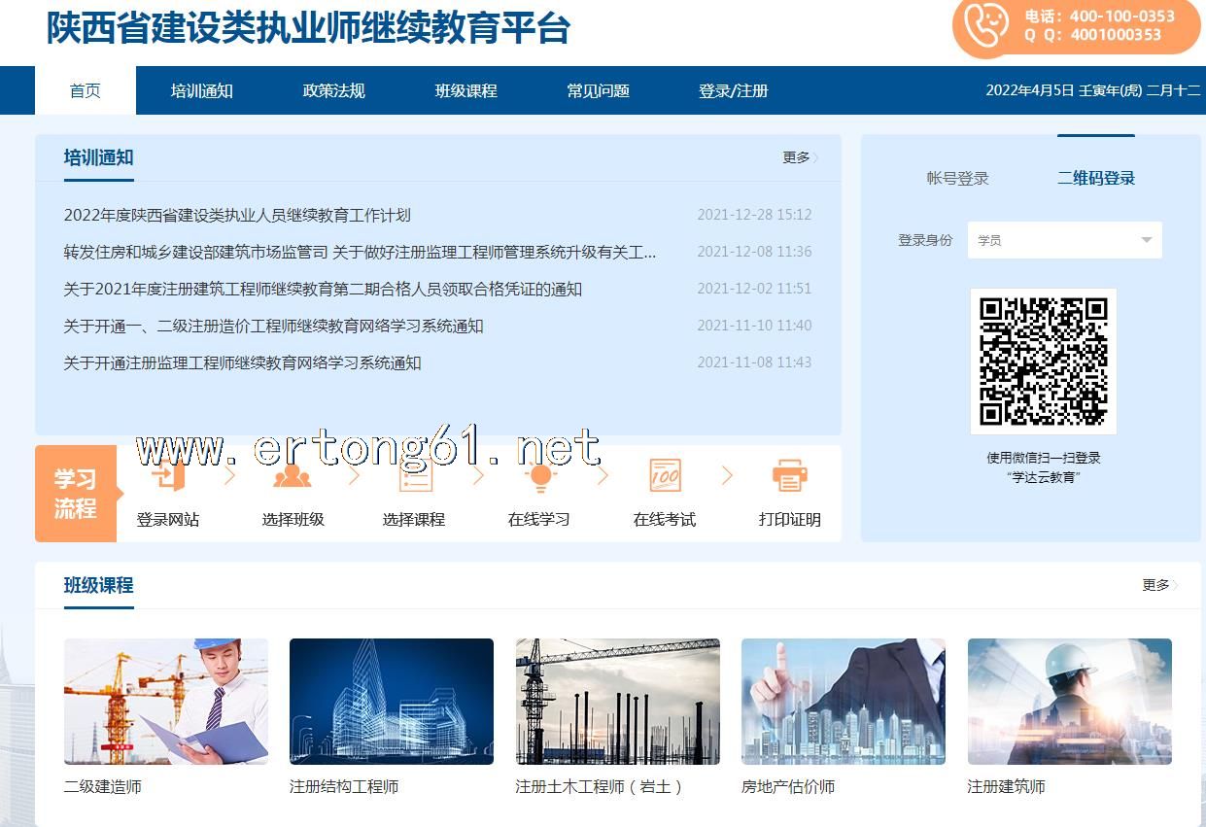This screenshot has height=827, width=1206.
Task: Select the 二级建造师 course thumbnail
Action: click(166, 702)
